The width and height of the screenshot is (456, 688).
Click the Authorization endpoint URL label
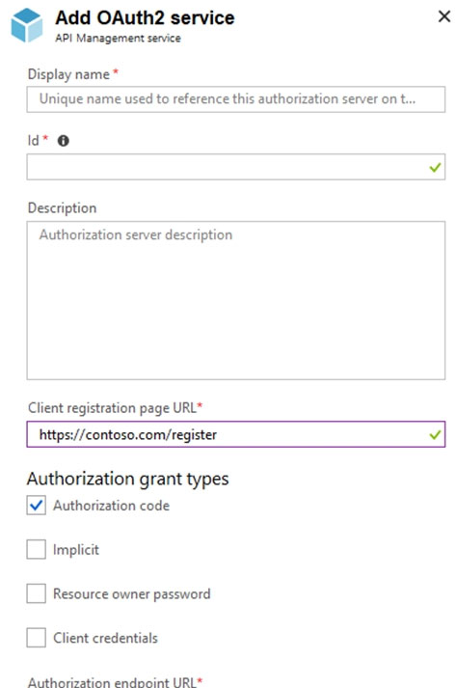(x=112, y=681)
